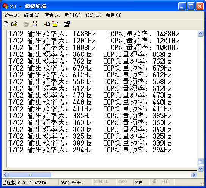The width and height of the screenshot is (206, 188).
Task: Open the 传送(T) menu
Action: click(93, 15)
